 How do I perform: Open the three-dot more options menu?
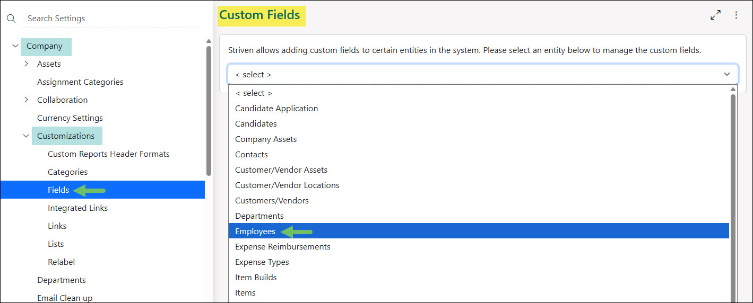tap(736, 15)
